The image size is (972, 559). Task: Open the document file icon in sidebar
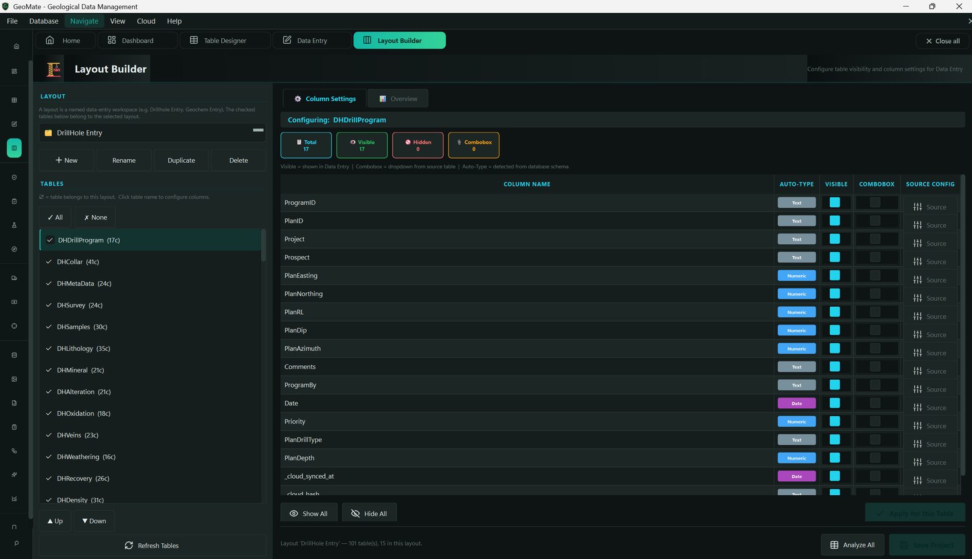[14, 403]
